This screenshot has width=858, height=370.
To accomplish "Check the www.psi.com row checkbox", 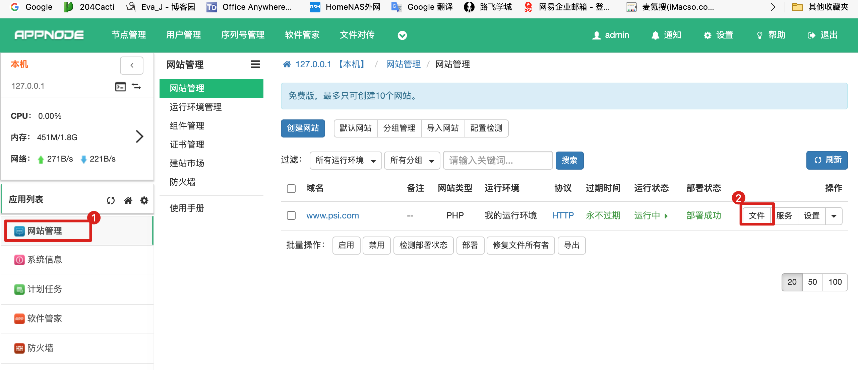I will [291, 215].
